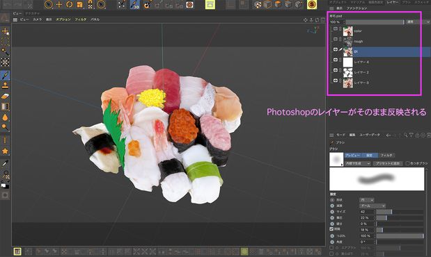Click the checkered cube icon in top toolbar
This screenshot has height=257, width=431.
[x=258, y=4]
